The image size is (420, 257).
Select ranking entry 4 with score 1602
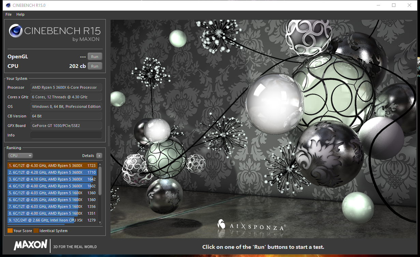pyautogui.click(x=52, y=186)
